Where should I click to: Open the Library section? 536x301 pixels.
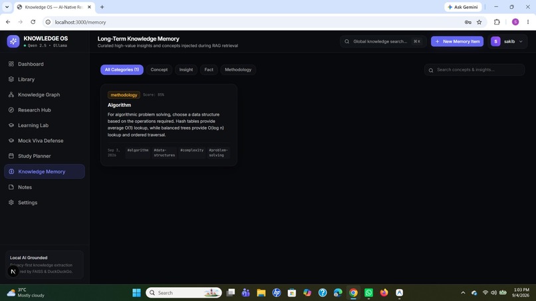pyautogui.click(x=45, y=79)
